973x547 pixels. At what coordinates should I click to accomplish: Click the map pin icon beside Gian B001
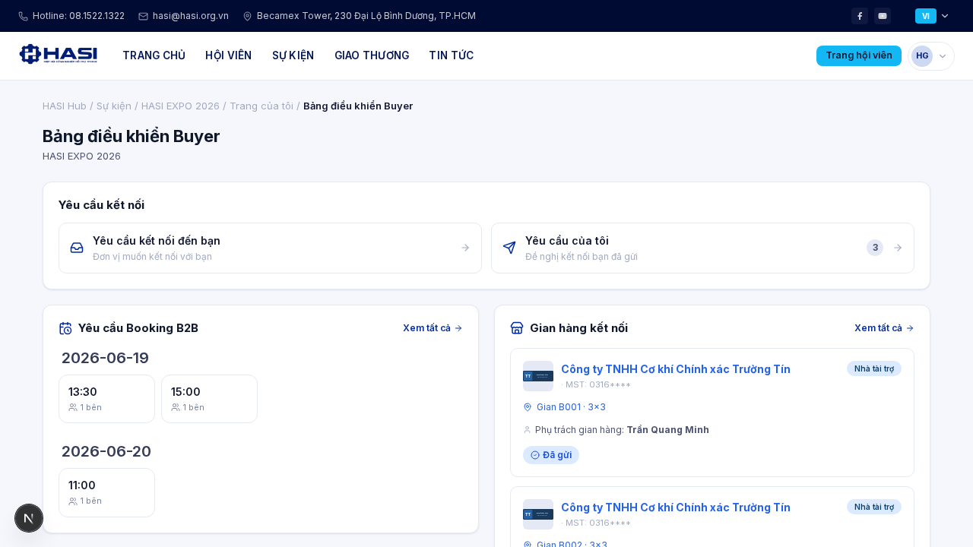point(528,407)
